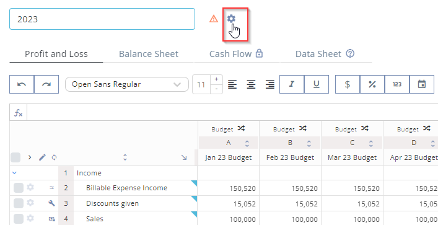
Task: Click the Jan 23 Budget column header
Action: coord(228,157)
